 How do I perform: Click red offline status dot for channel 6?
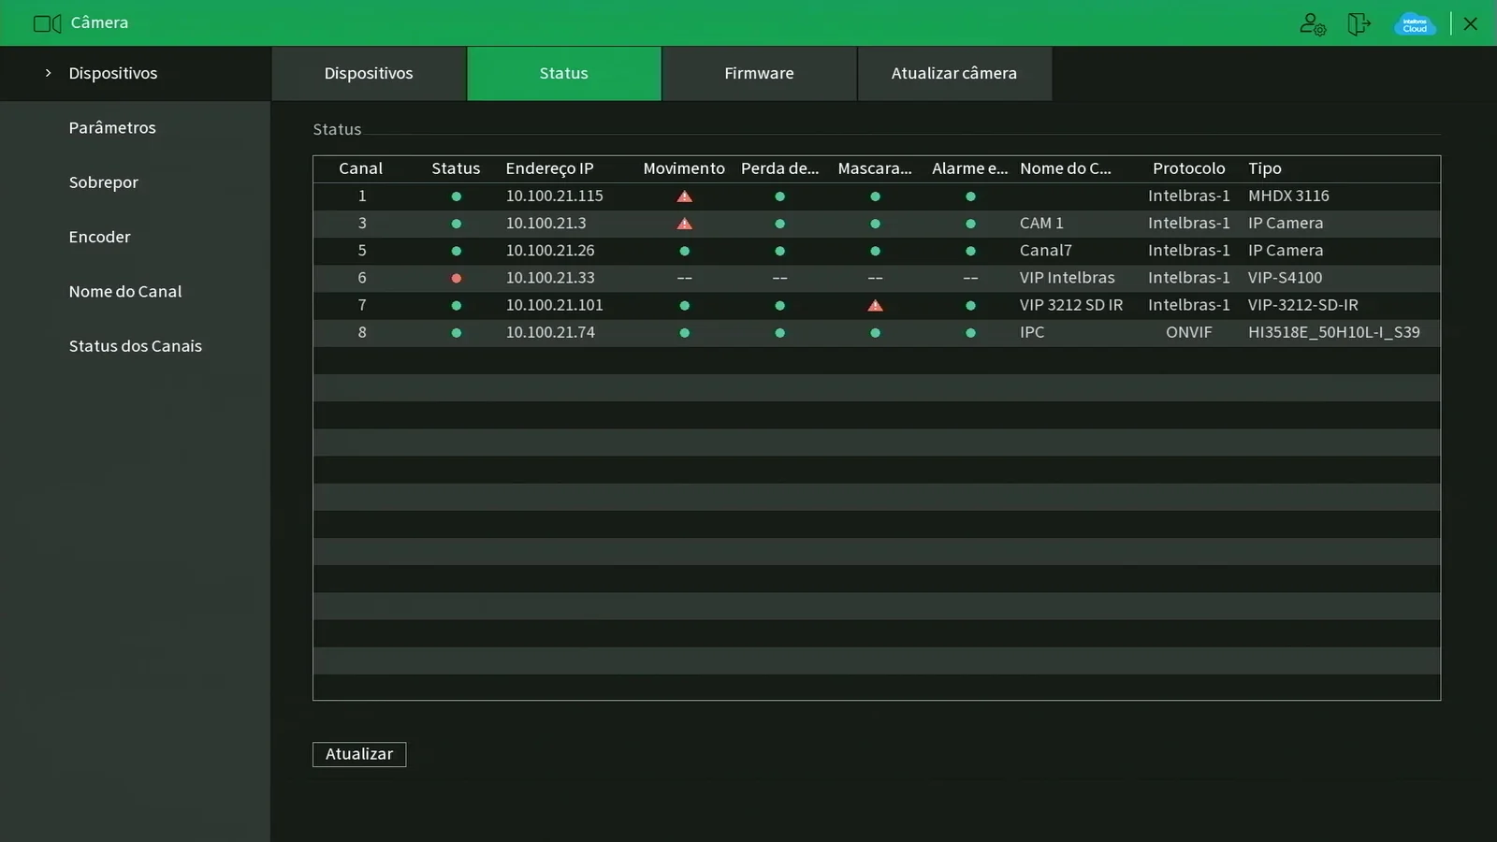pyautogui.click(x=457, y=279)
